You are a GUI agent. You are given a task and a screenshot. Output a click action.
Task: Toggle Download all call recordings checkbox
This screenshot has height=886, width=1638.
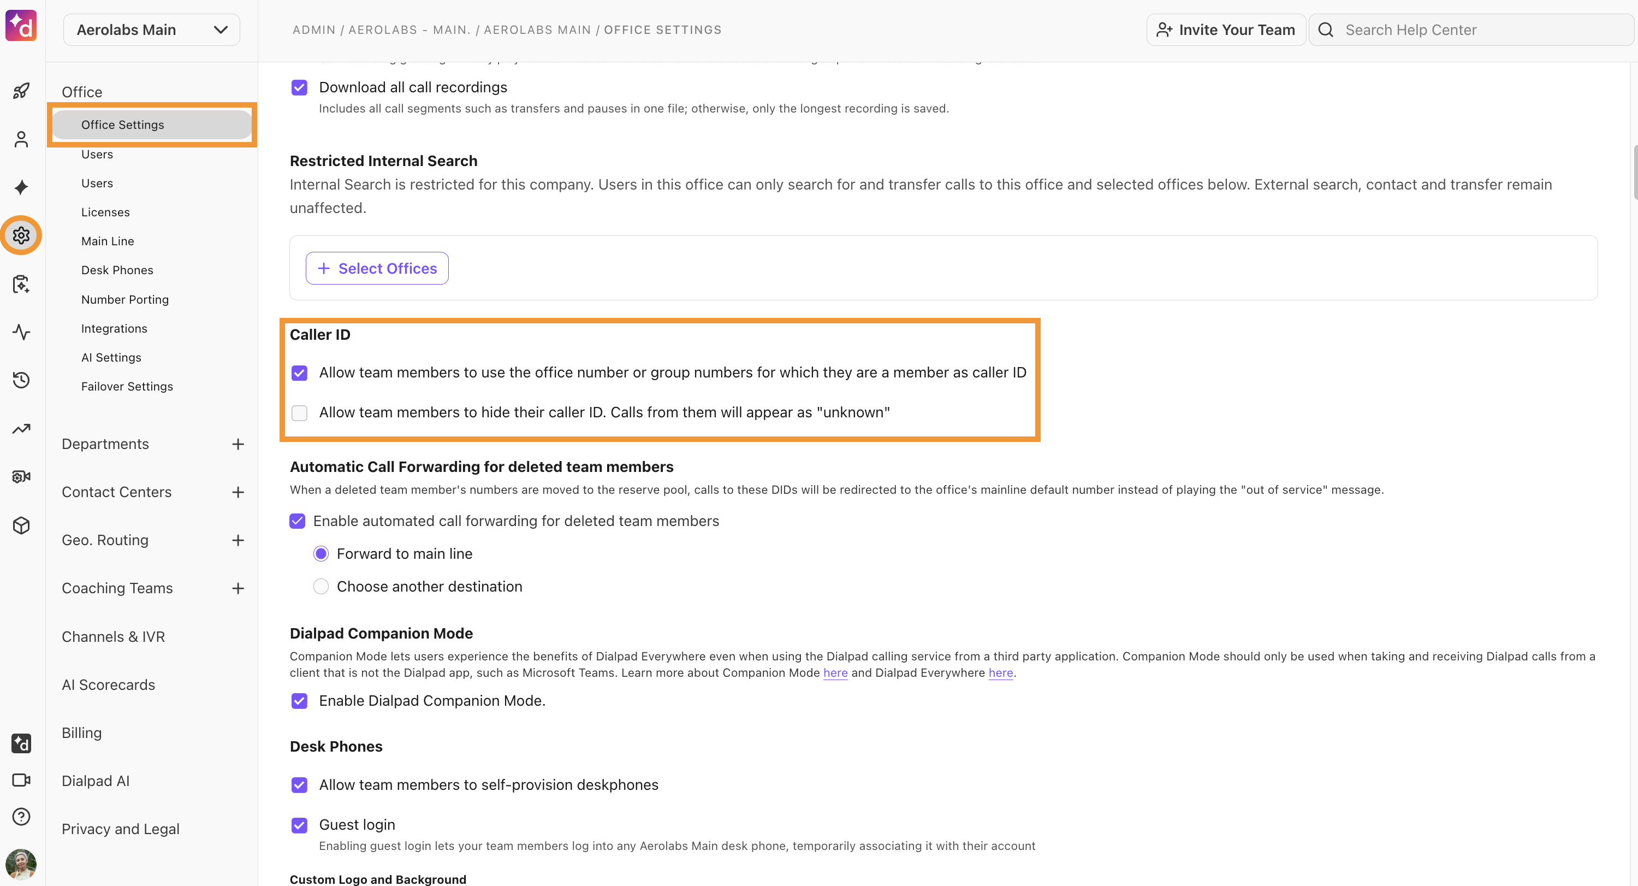point(299,87)
